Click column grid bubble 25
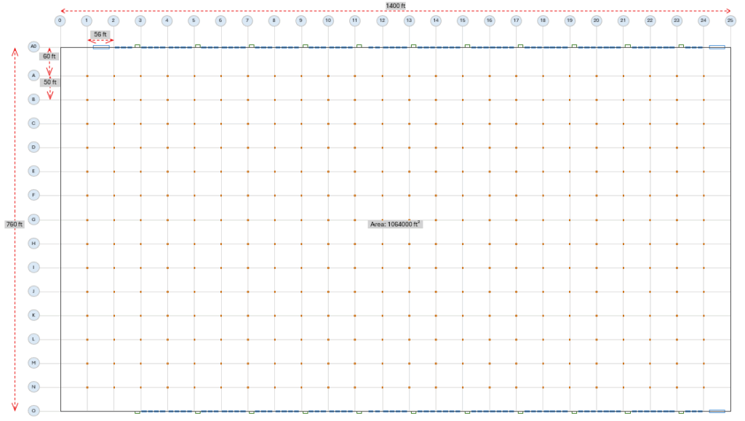The width and height of the screenshot is (745, 421). pyautogui.click(x=730, y=21)
